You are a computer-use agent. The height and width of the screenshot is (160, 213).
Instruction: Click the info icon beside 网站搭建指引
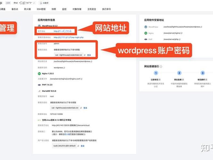[x=161, y=66]
